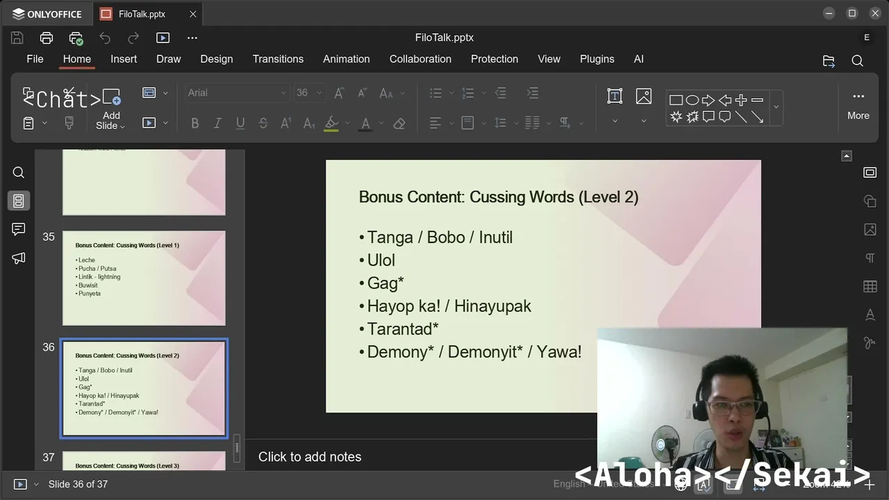Toggle the Slides panel in the left sidebar
Image resolution: width=889 pixels, height=500 pixels.
click(x=19, y=201)
